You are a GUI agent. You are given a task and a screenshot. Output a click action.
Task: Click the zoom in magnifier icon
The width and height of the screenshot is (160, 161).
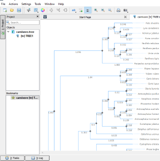click(96, 10)
